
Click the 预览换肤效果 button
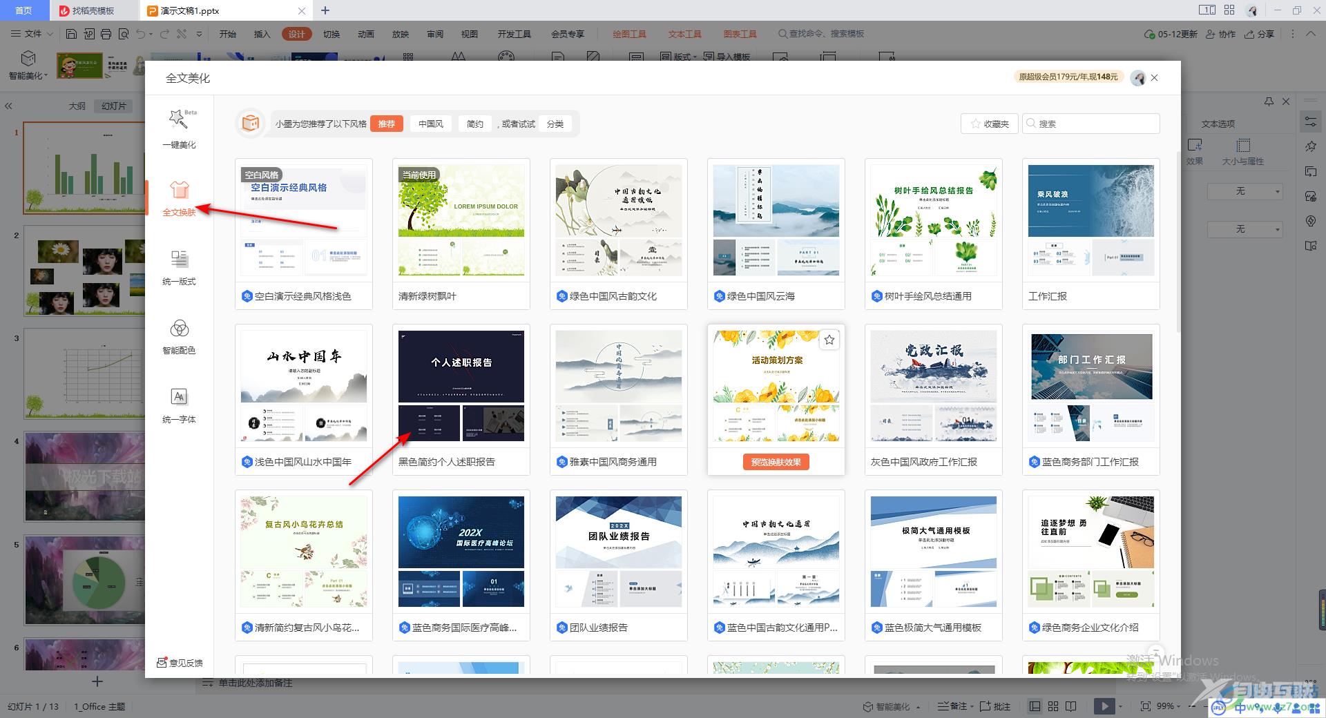point(776,462)
